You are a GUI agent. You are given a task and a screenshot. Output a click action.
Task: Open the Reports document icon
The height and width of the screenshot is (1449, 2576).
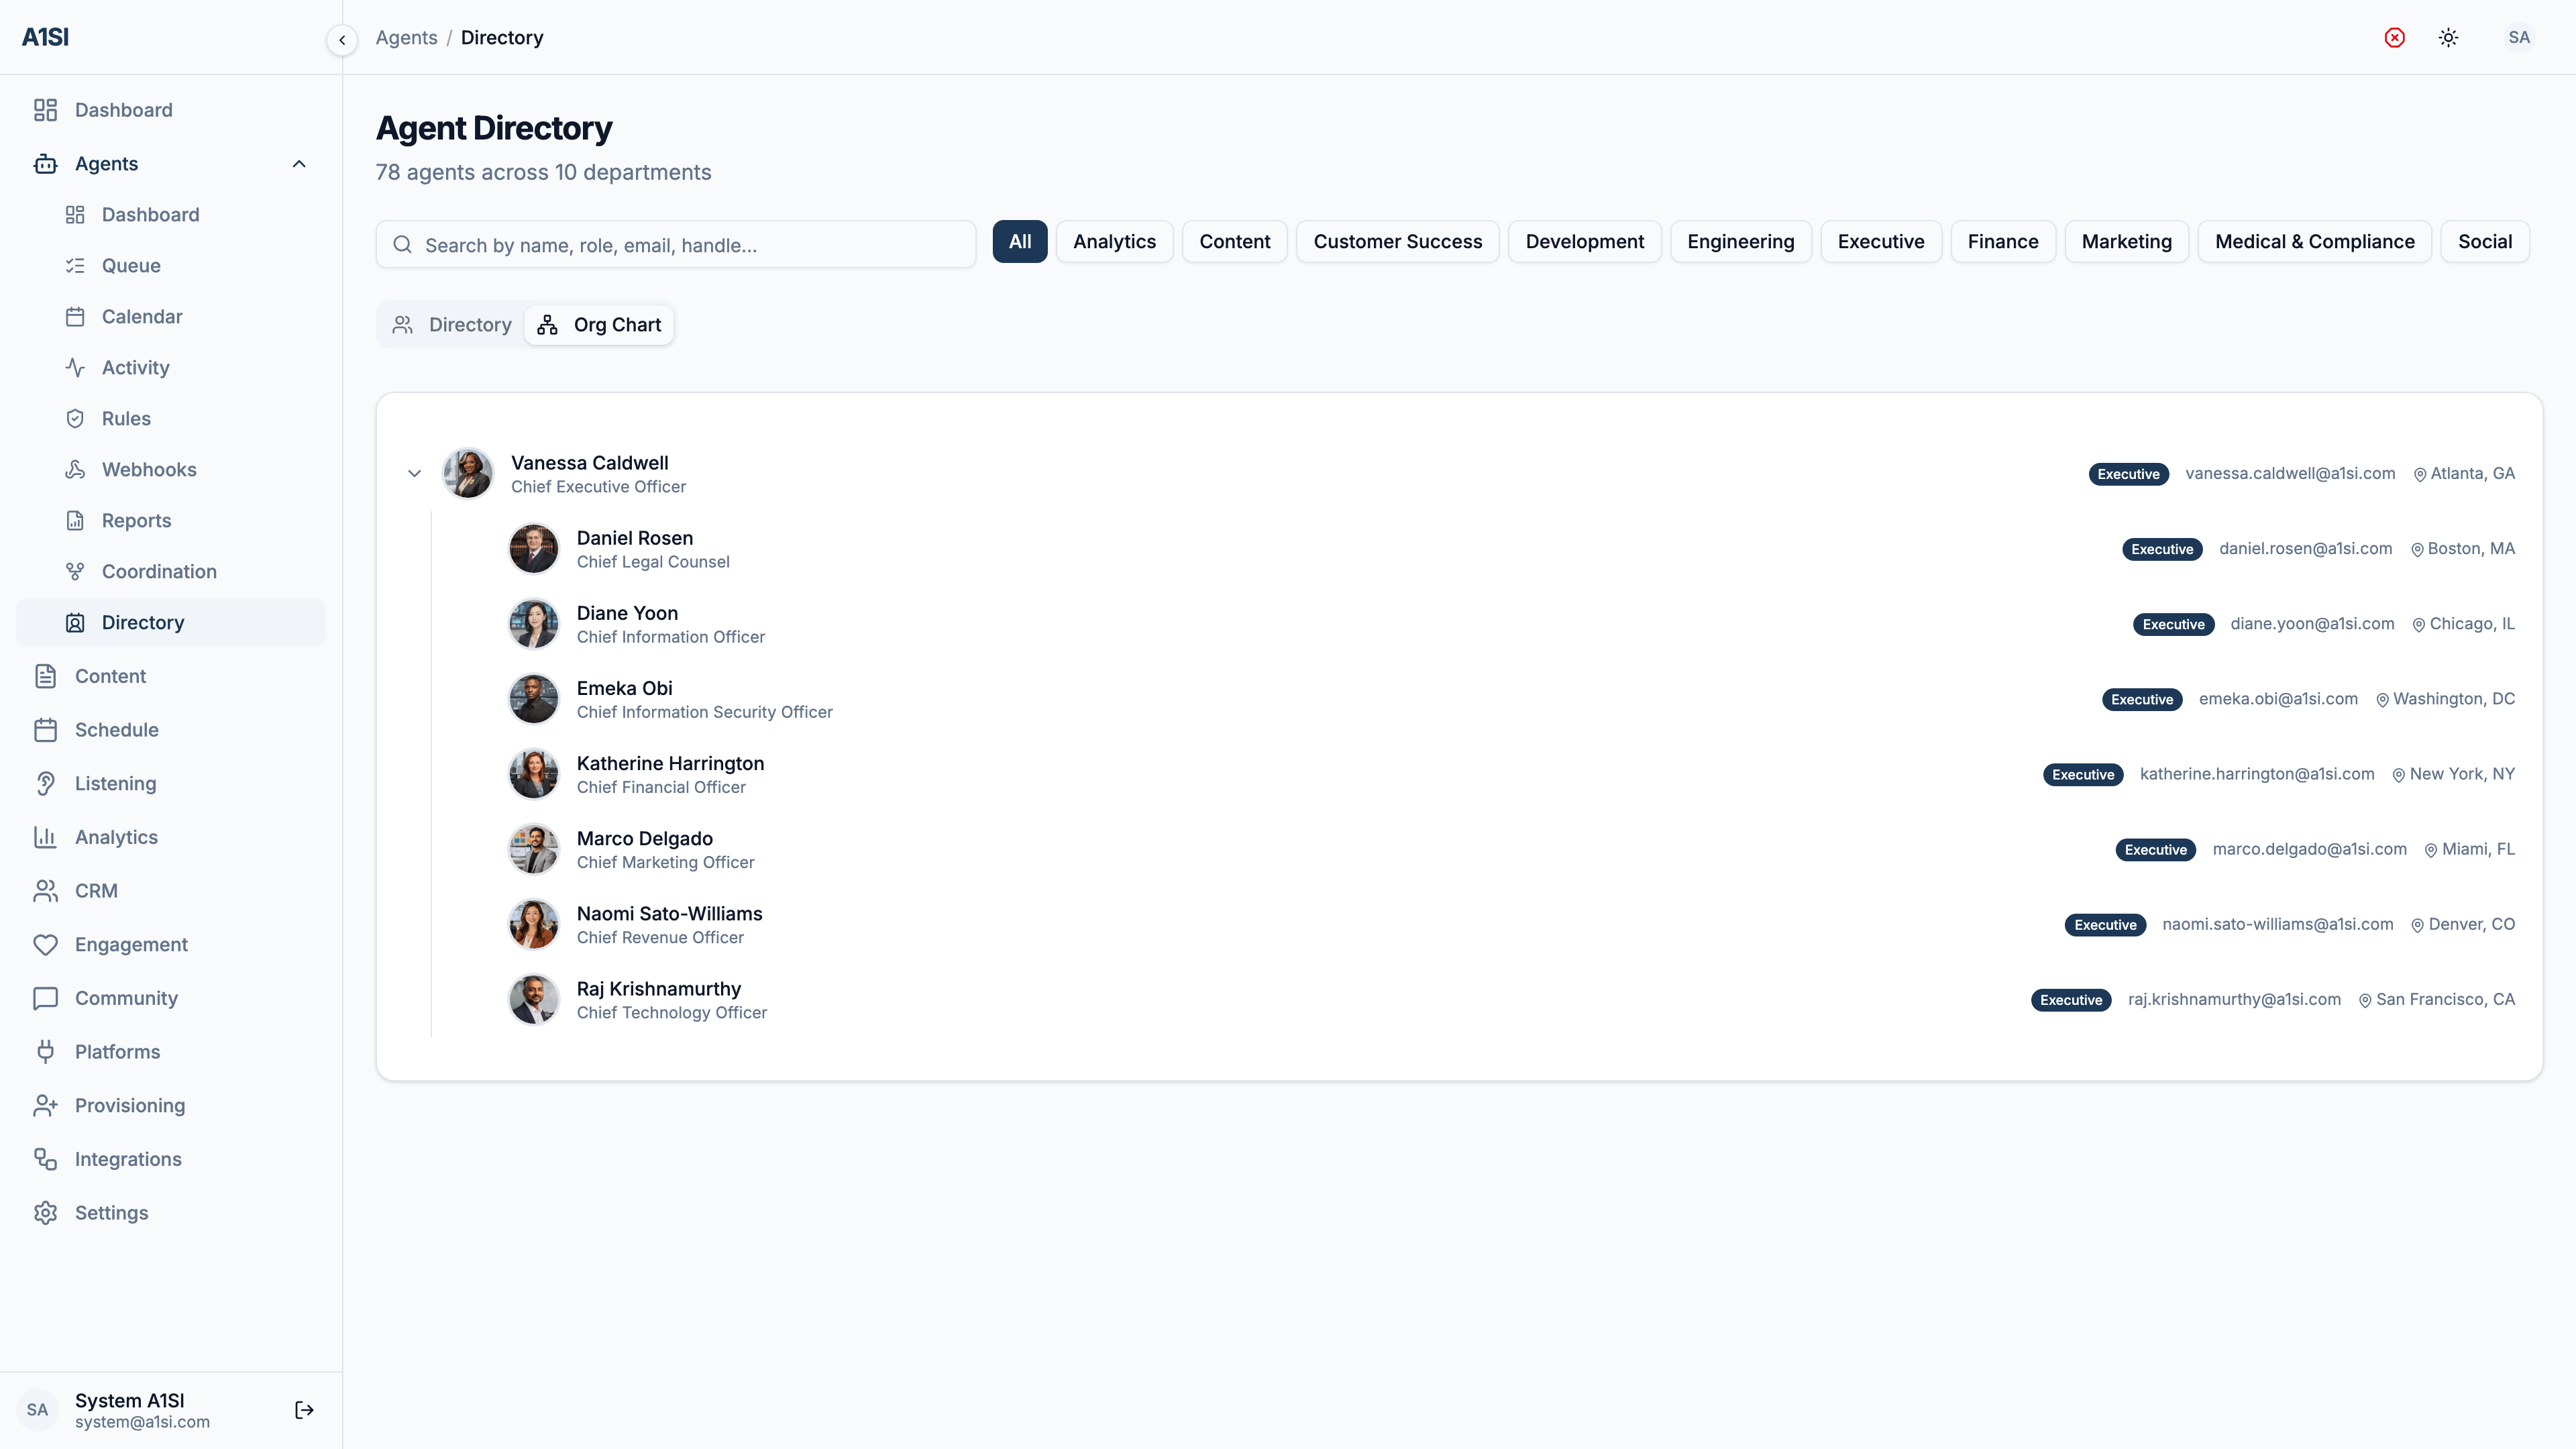coord(75,521)
